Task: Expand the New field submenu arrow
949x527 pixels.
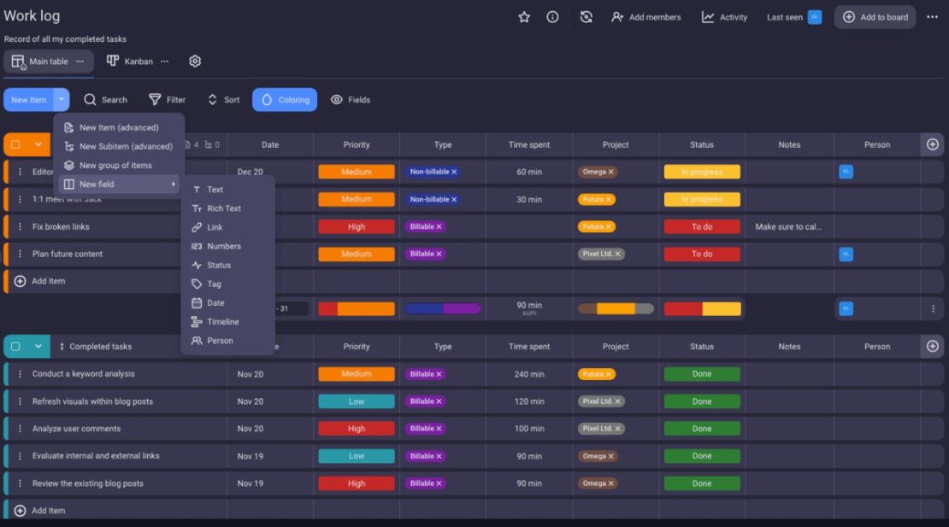Action: 173,184
